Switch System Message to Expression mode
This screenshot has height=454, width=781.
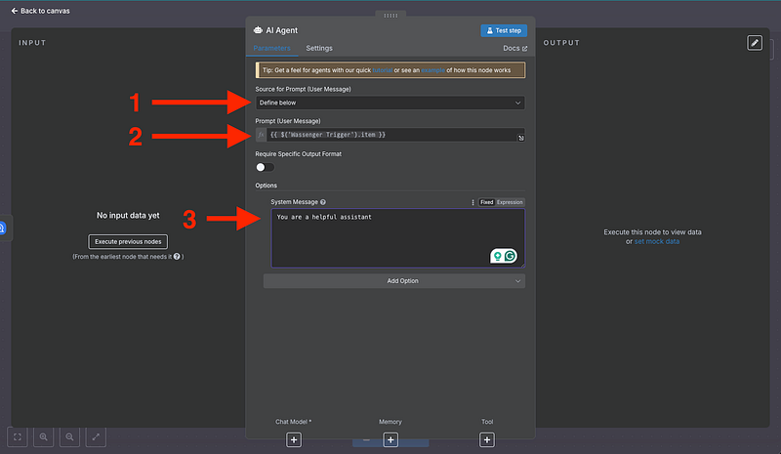510,202
